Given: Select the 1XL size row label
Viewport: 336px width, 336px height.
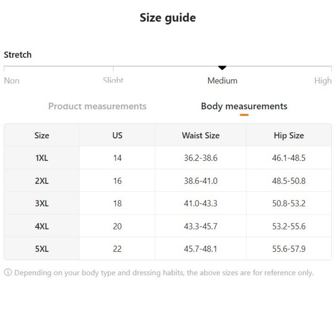Looking at the screenshot, I should click(42, 158).
